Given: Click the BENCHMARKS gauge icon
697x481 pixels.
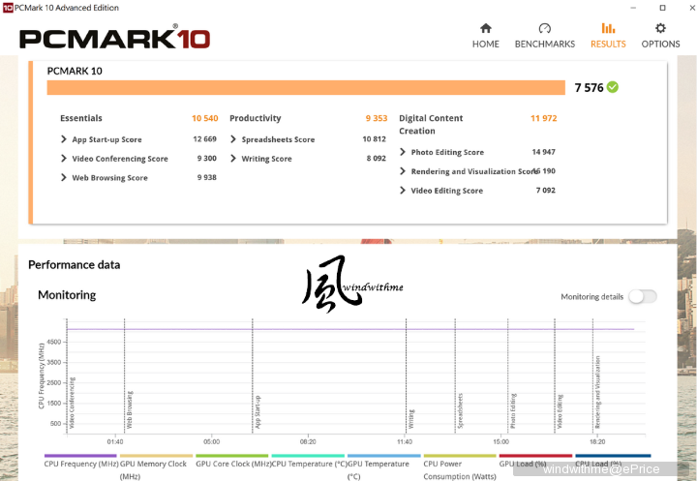Looking at the screenshot, I should (544, 28).
